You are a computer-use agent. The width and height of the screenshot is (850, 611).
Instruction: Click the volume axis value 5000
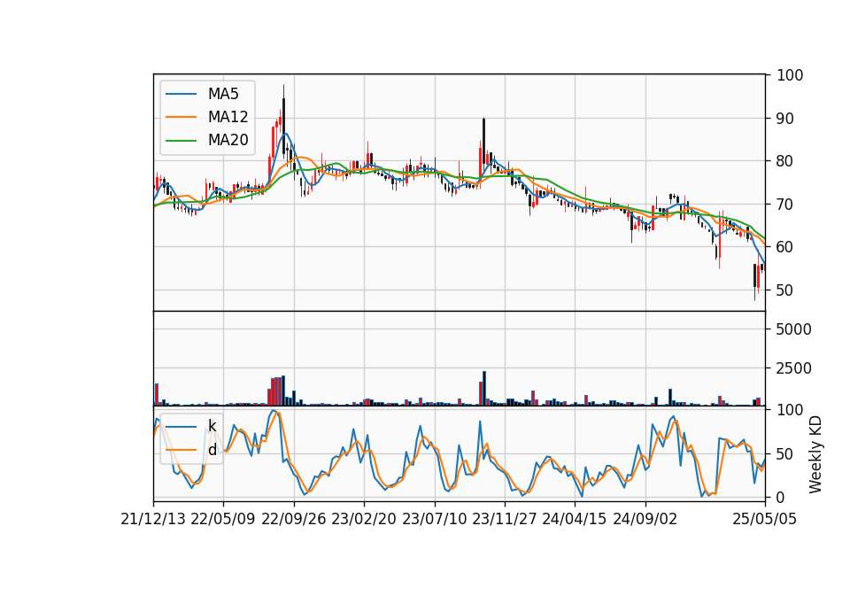pos(793,329)
